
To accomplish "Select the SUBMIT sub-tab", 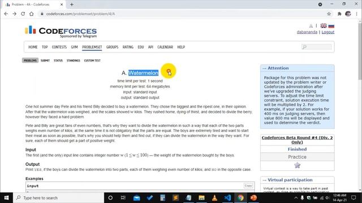I will point(45,60).
